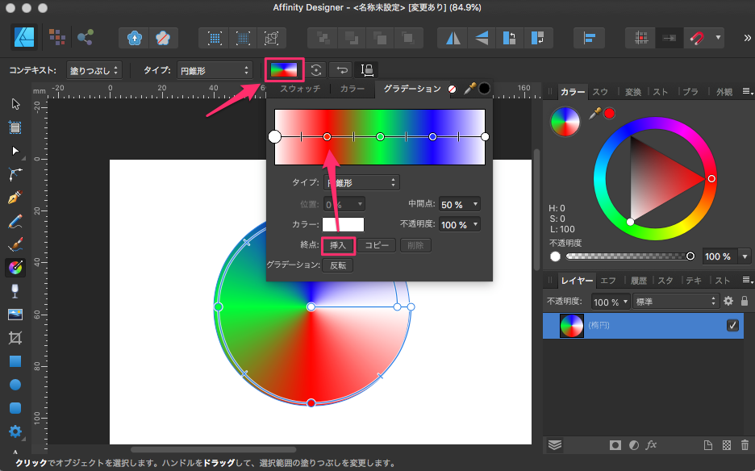Viewport: 755px width, 471px height.
Task: Open the layer blend mode 標準 dropdown
Action: click(675, 301)
